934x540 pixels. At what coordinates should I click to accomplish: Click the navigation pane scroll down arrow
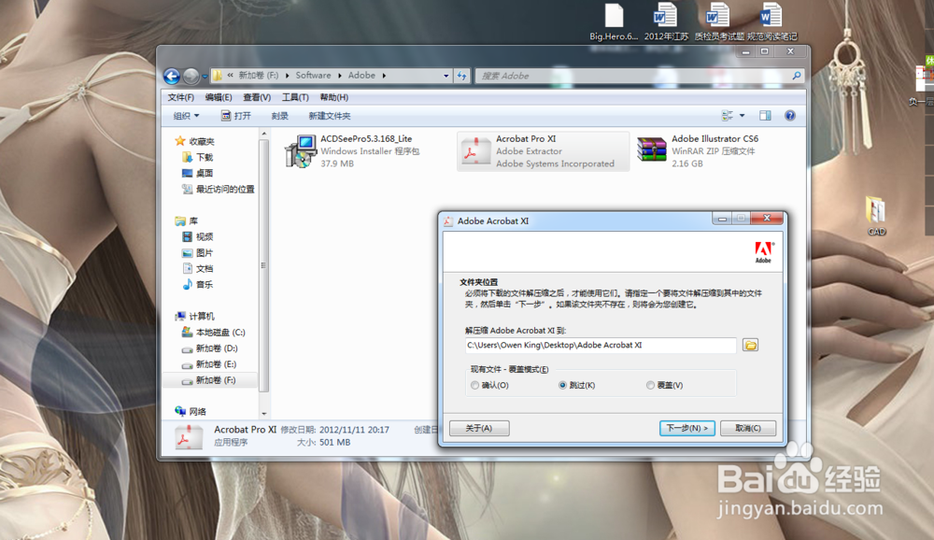[264, 414]
